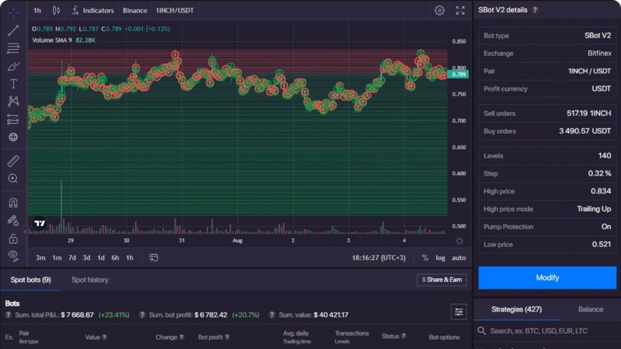Set date range to 3m
The image size is (621, 349).
pos(41,258)
